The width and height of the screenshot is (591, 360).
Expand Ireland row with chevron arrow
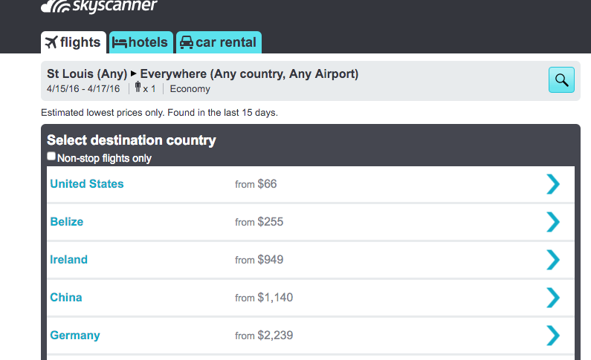[x=553, y=260]
